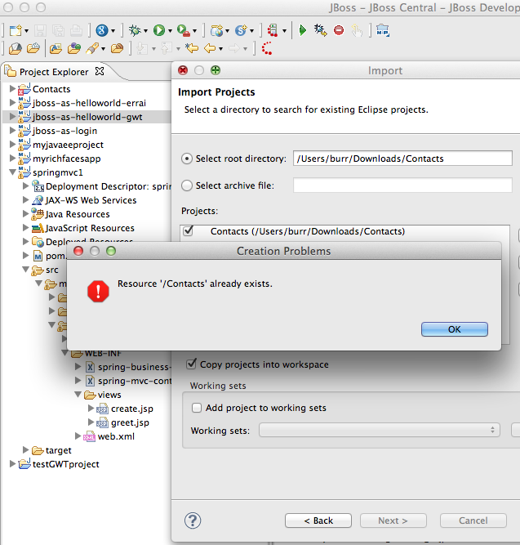Click the yellow Back navigation arrow

pyautogui.click(x=210, y=49)
